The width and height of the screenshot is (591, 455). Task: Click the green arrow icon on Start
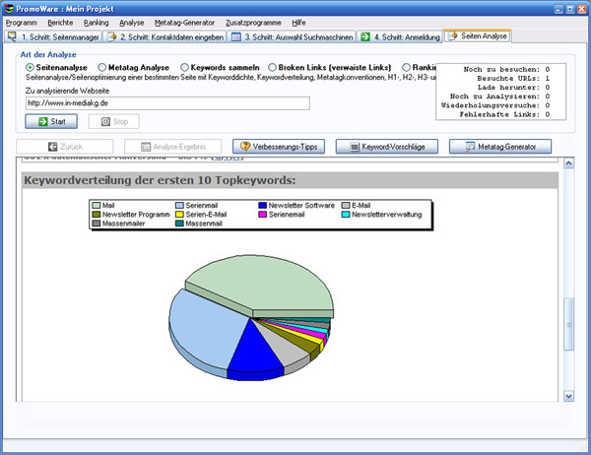[43, 121]
